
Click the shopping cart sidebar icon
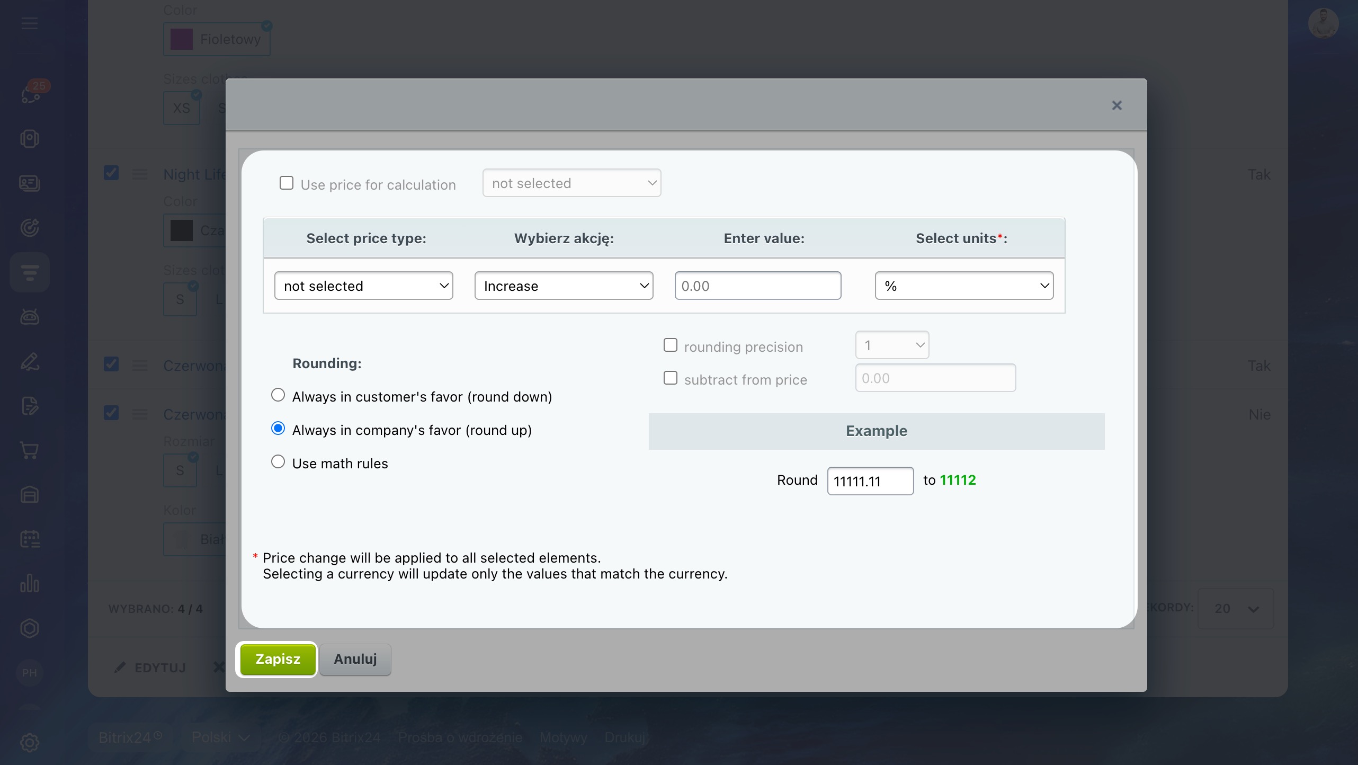[29, 450]
